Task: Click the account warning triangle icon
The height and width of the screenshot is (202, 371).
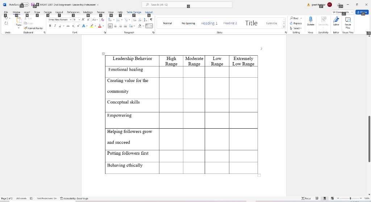Action: pos(308,5)
